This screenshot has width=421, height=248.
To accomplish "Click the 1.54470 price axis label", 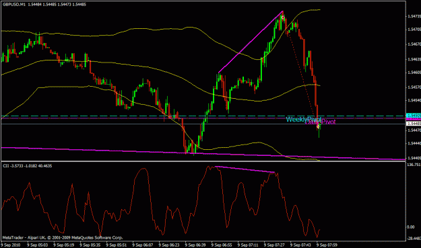I will click(414, 130).
